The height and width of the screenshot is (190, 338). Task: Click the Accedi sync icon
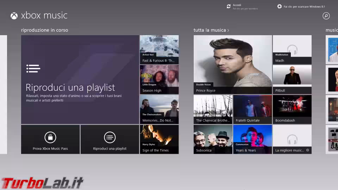point(229,6)
